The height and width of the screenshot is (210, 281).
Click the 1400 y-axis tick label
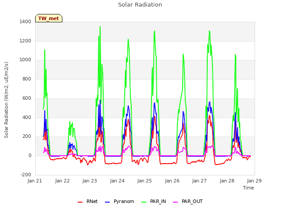coord(25,22)
